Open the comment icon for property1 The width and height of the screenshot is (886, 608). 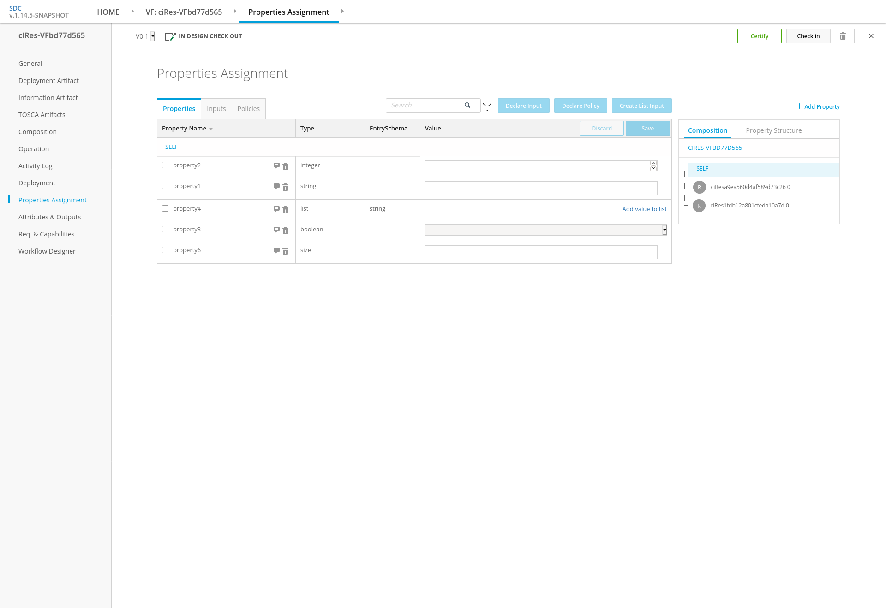pos(276,187)
